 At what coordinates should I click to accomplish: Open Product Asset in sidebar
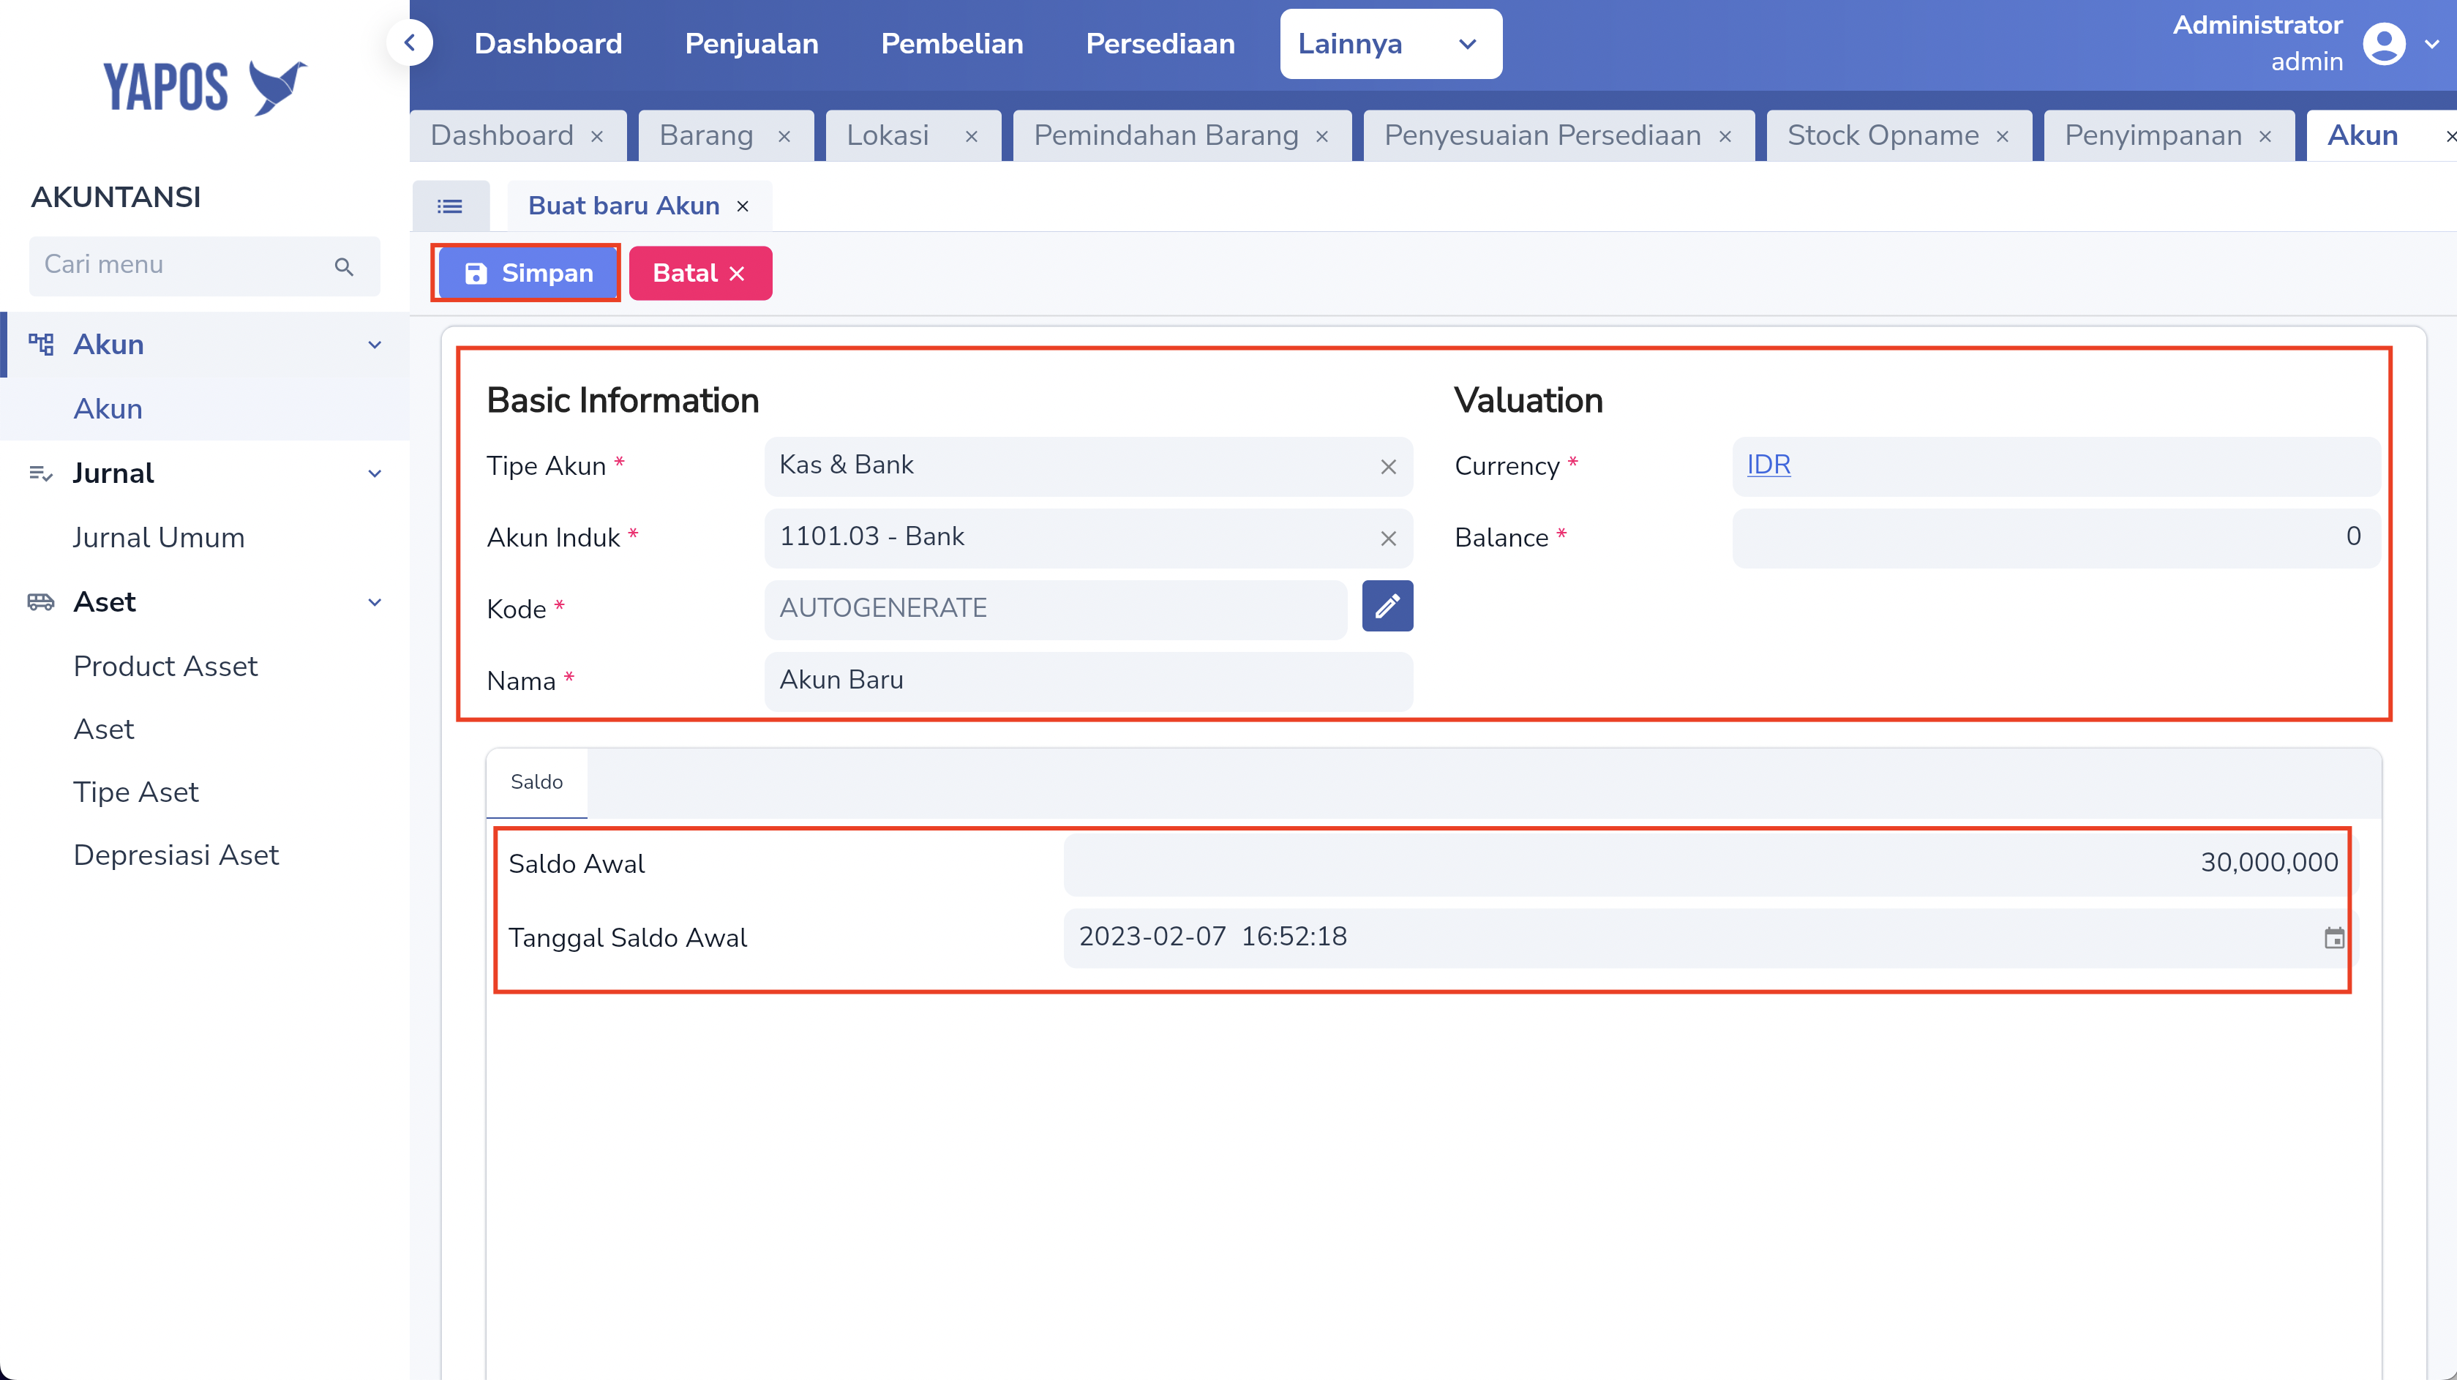(165, 666)
